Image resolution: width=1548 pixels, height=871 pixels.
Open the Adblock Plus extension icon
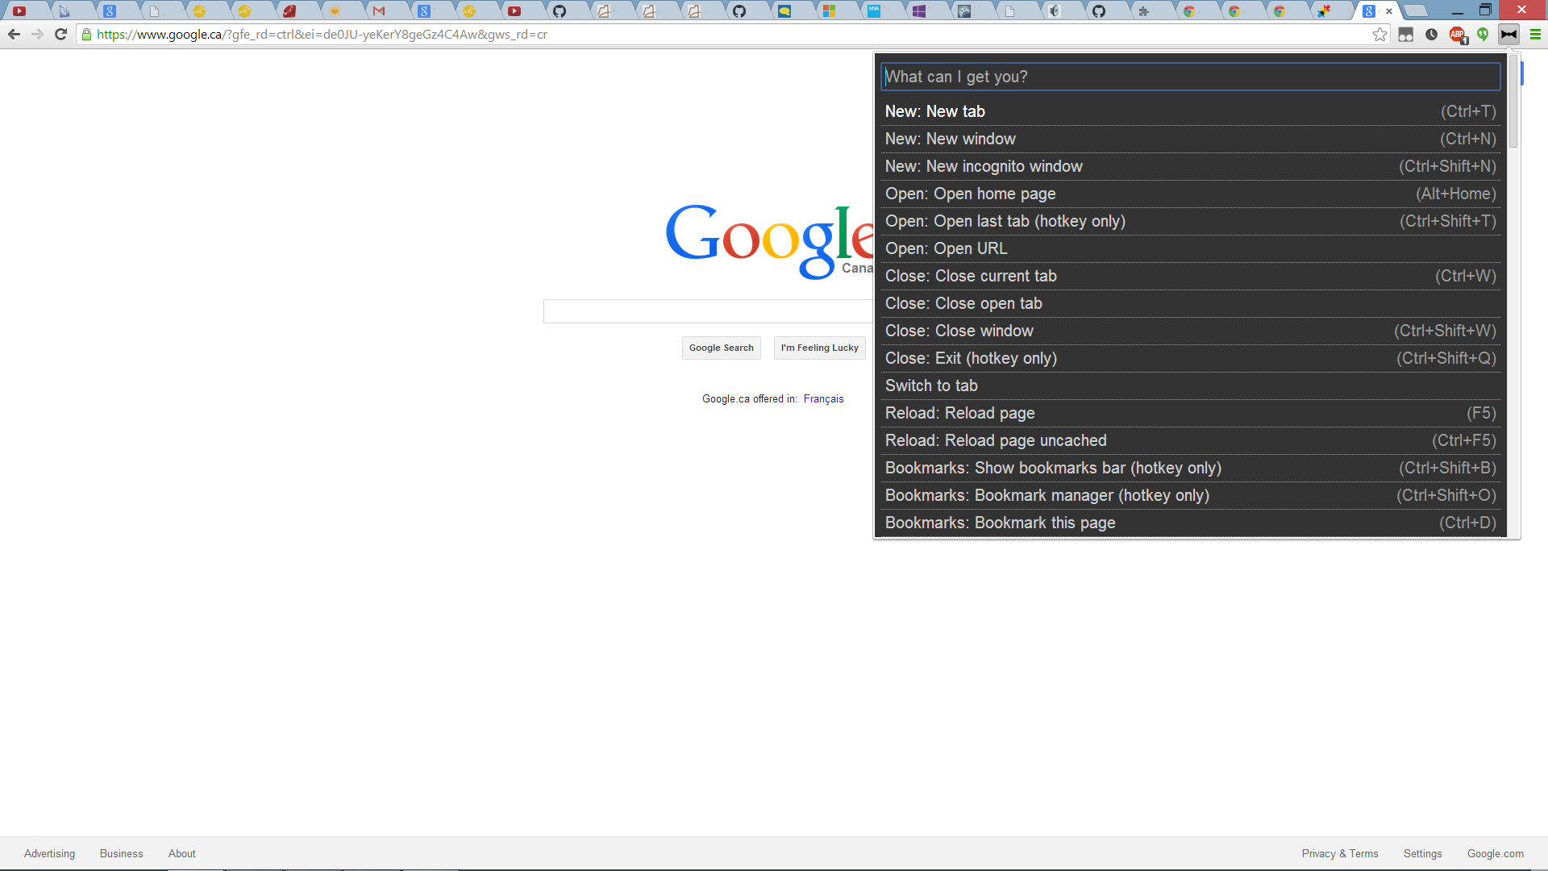1457,35
